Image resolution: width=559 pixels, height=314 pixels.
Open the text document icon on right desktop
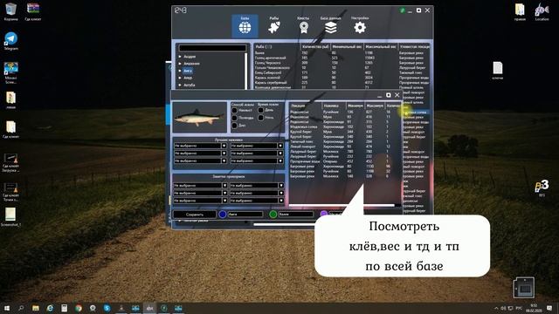[498, 71]
